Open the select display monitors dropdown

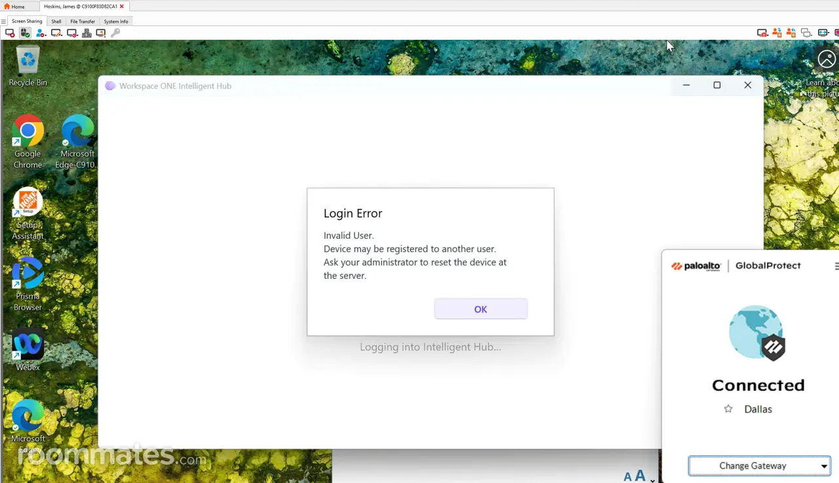coord(806,33)
